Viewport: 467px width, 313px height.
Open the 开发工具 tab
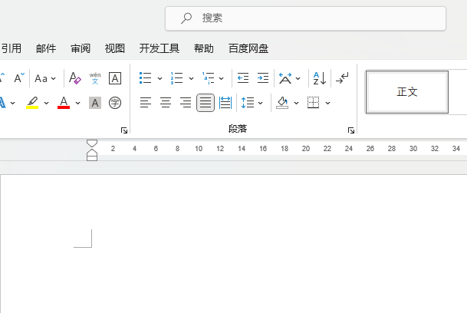[x=160, y=48]
